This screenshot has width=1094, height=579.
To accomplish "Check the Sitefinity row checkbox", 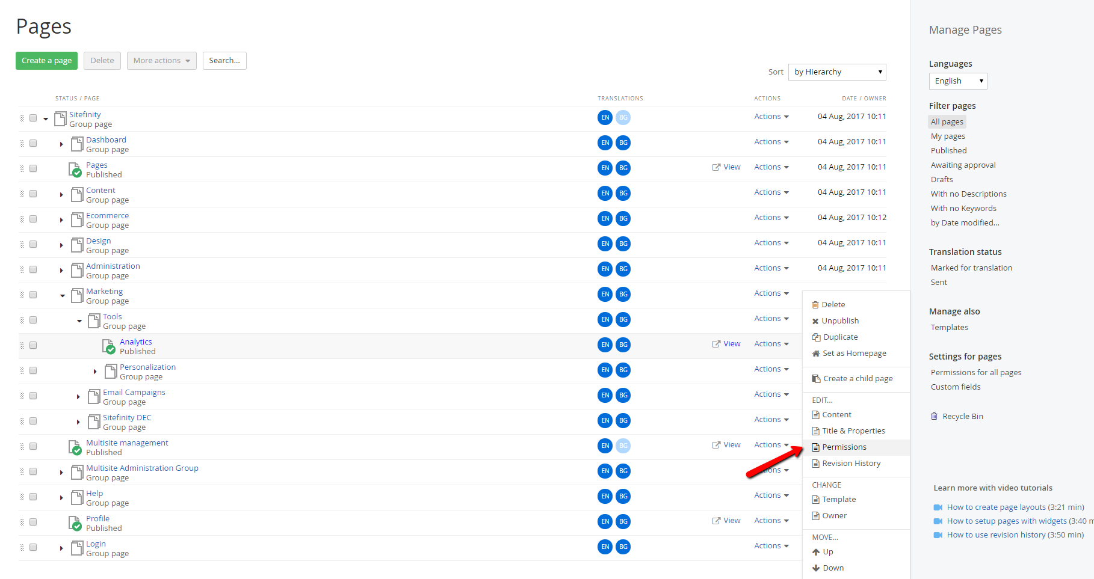I will [33, 118].
